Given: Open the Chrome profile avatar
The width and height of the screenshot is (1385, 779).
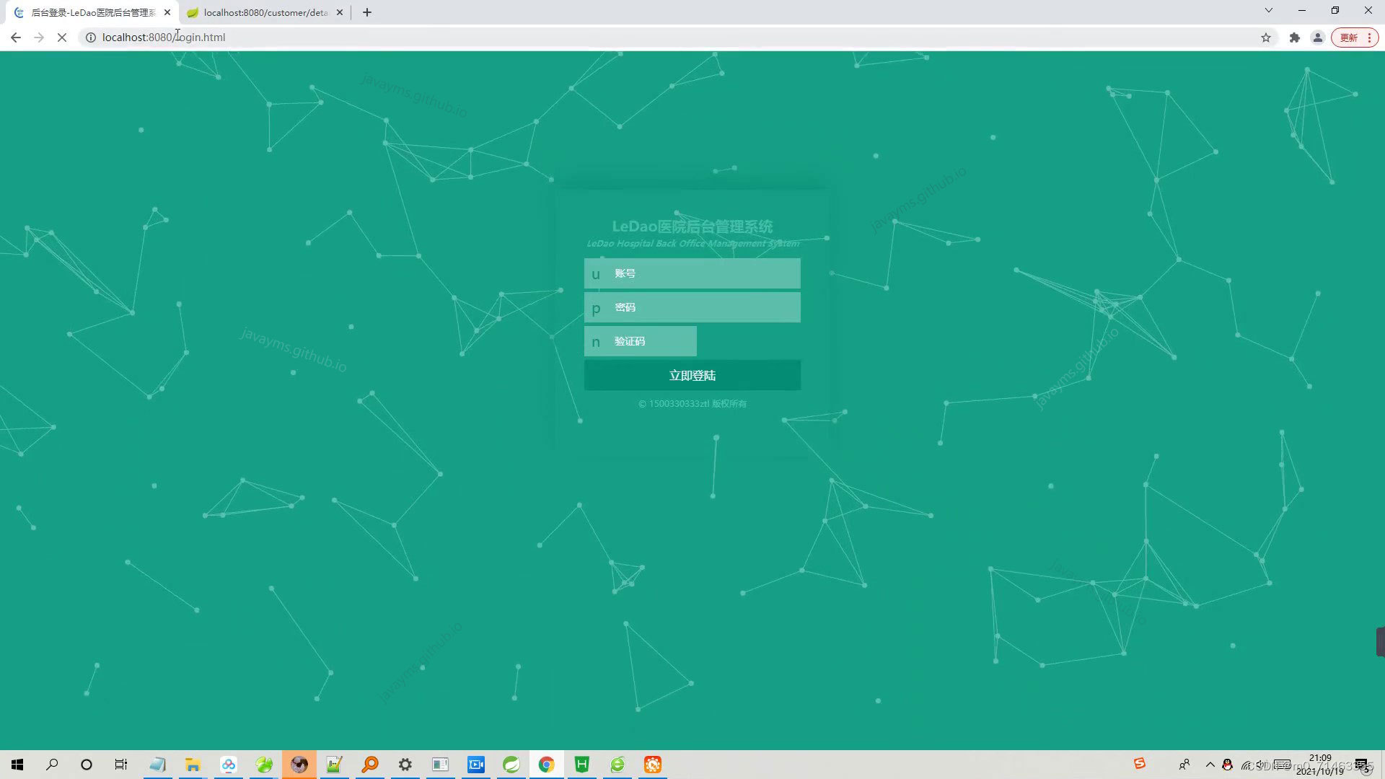Looking at the screenshot, I should (x=1317, y=38).
